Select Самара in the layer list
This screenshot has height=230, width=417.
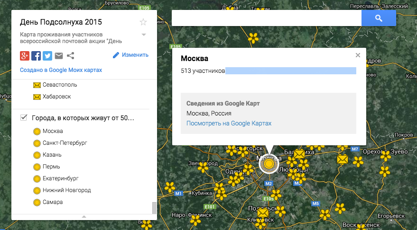pos(53,202)
